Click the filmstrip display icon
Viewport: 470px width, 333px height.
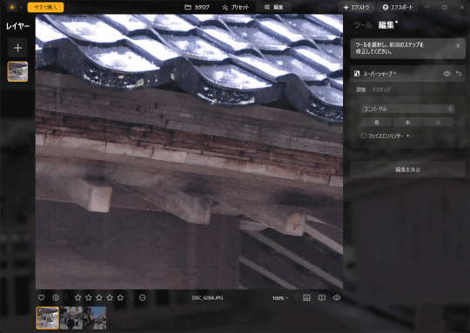tap(306, 297)
